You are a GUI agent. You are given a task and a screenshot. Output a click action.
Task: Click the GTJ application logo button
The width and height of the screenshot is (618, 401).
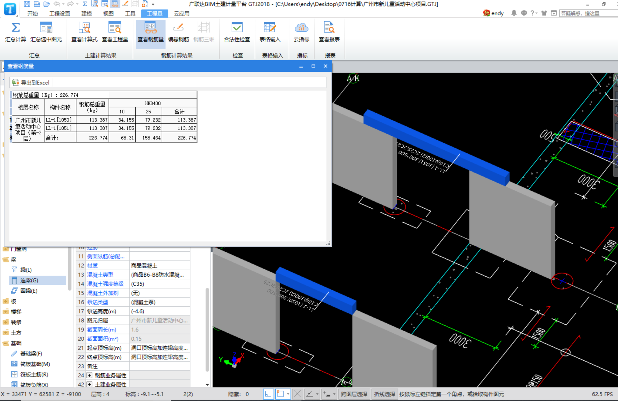10,9
